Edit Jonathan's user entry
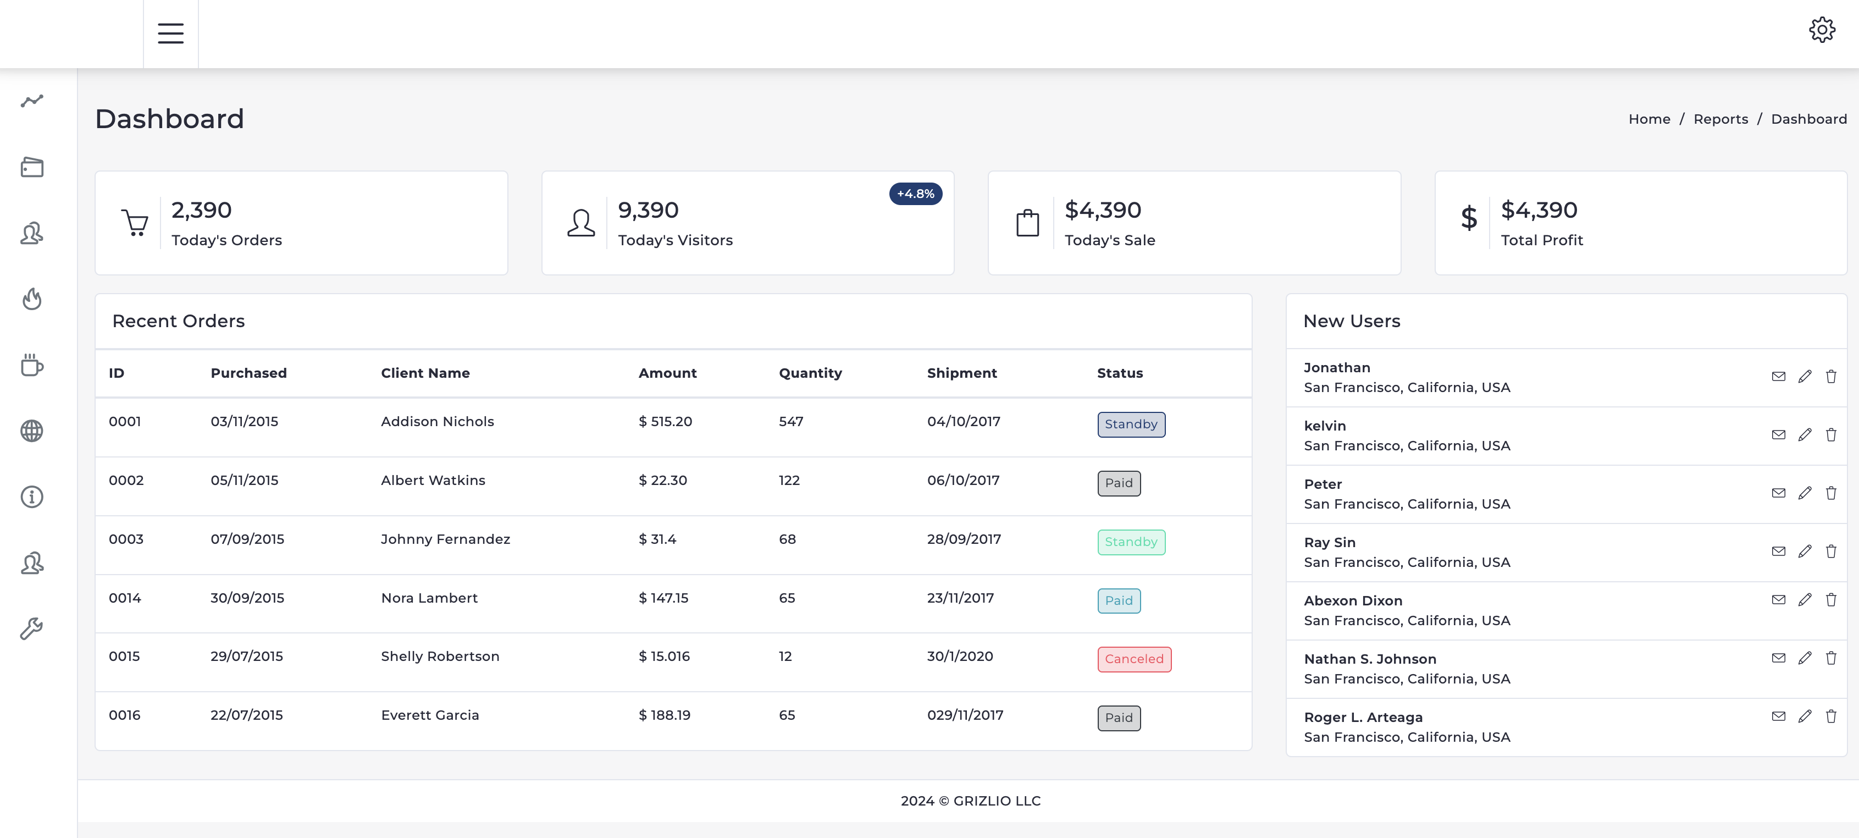 [1805, 376]
